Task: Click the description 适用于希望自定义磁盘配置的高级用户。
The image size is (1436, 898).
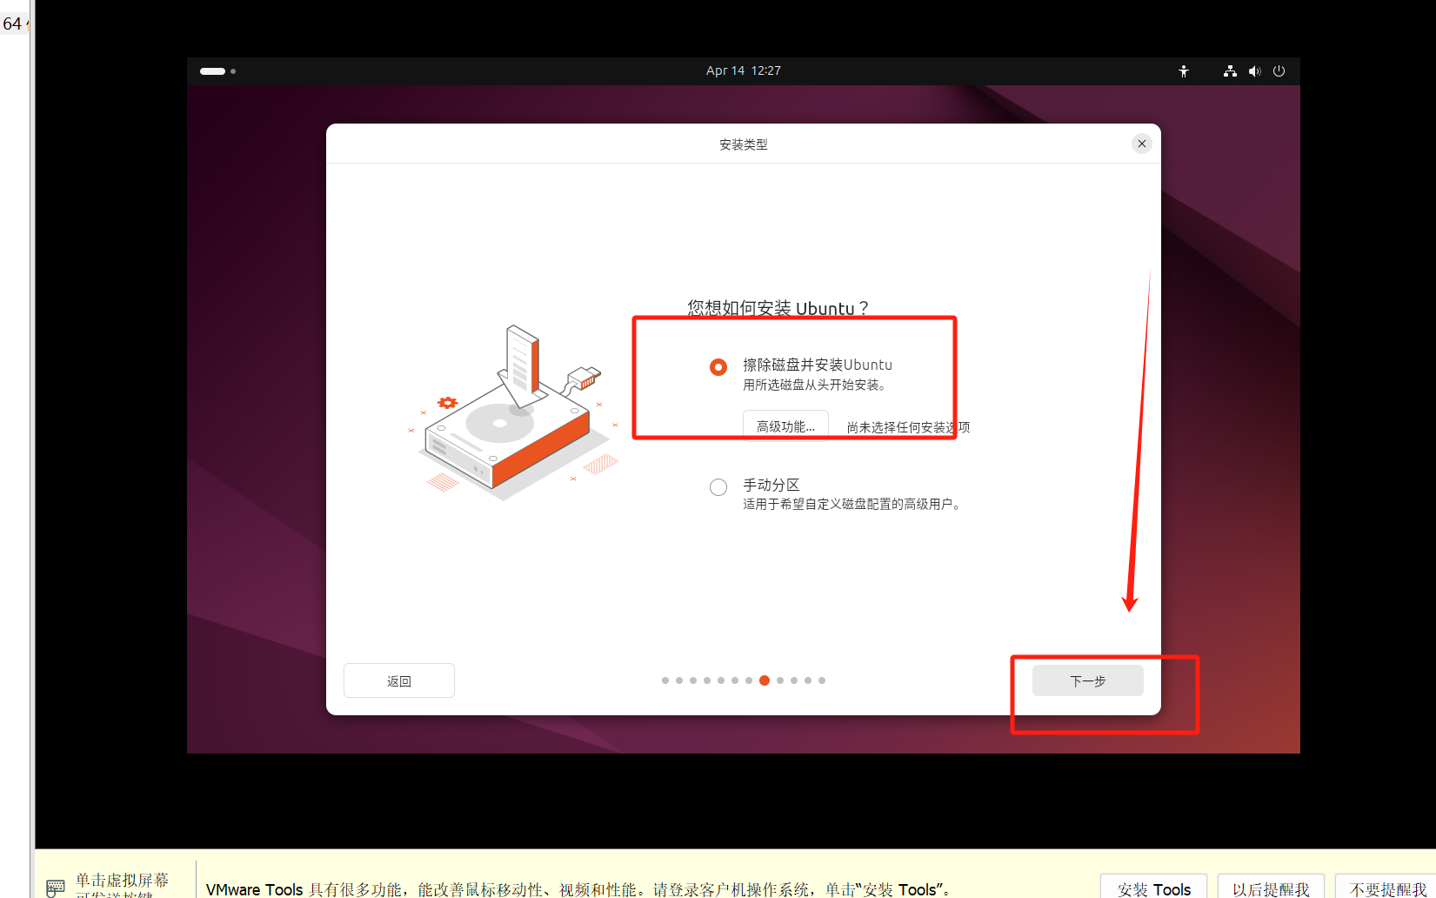Action: point(852,505)
